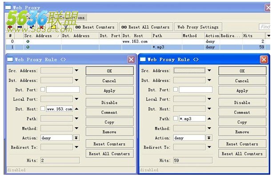The width and height of the screenshot is (272, 176).
Task: Collapse Dst. Host field in www.163.com rule dialog
Action: (x=76, y=109)
